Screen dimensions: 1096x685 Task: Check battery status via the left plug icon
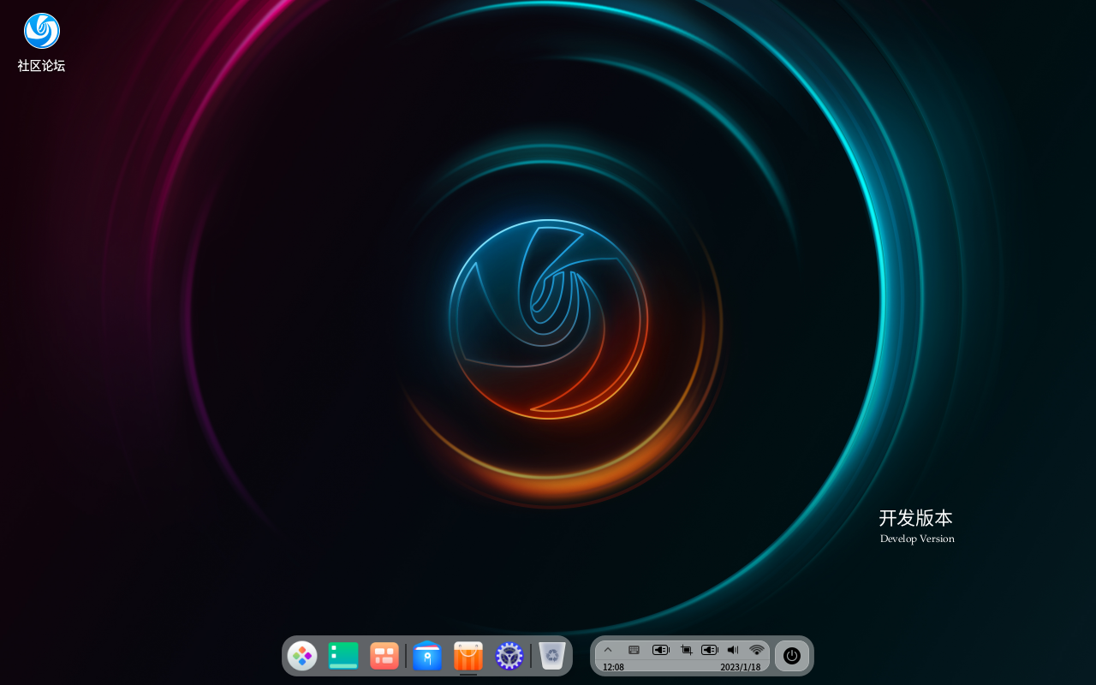point(660,649)
